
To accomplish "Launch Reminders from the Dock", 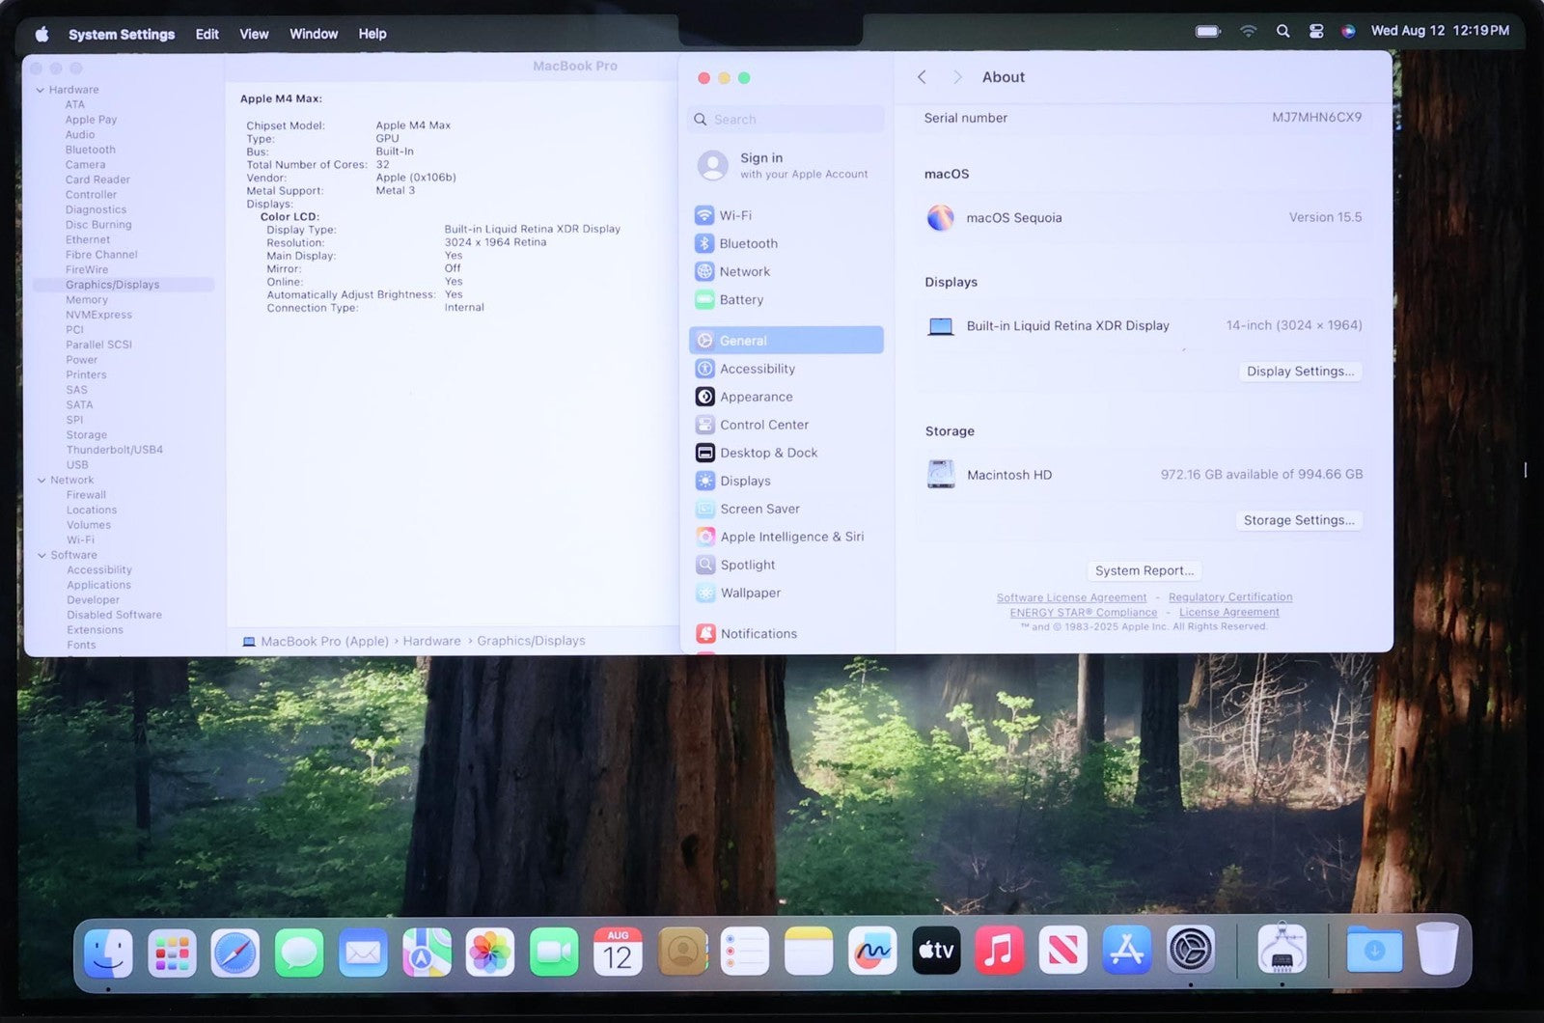I will (x=745, y=953).
